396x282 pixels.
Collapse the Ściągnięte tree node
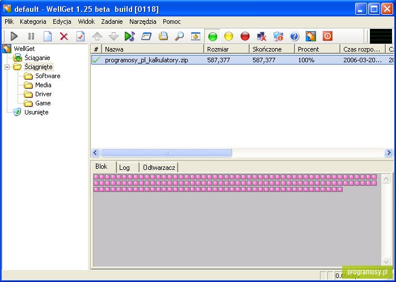pyautogui.click(x=7, y=67)
